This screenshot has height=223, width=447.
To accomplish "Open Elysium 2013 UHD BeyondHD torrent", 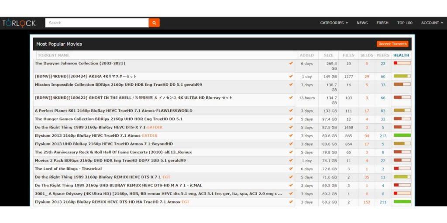I will pyautogui.click(x=104, y=144).
